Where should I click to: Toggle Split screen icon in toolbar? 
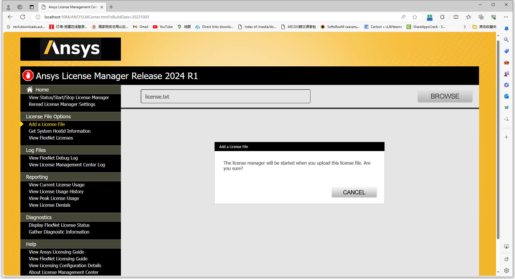[x=456, y=17]
